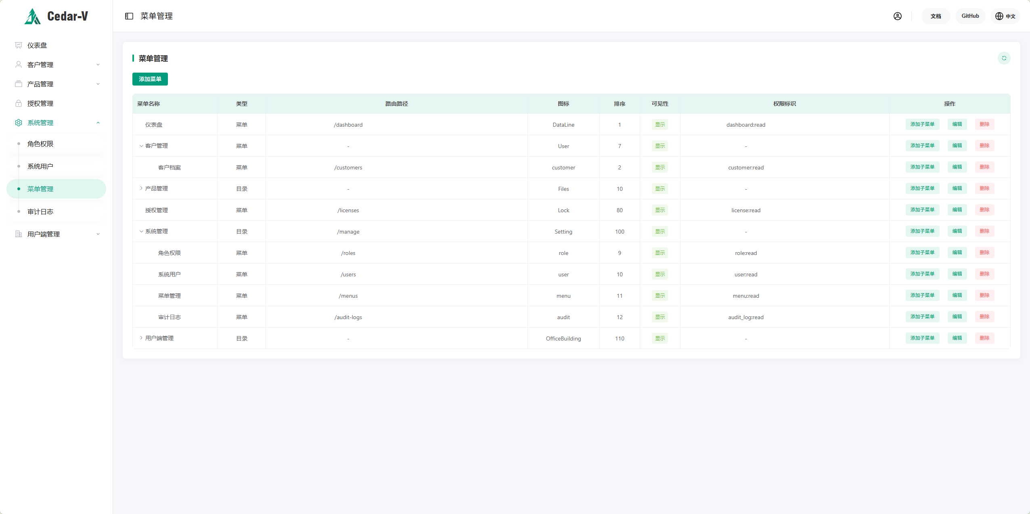The width and height of the screenshot is (1030, 514).
Task: Click the 添加菜单 button
Action: pyautogui.click(x=150, y=79)
